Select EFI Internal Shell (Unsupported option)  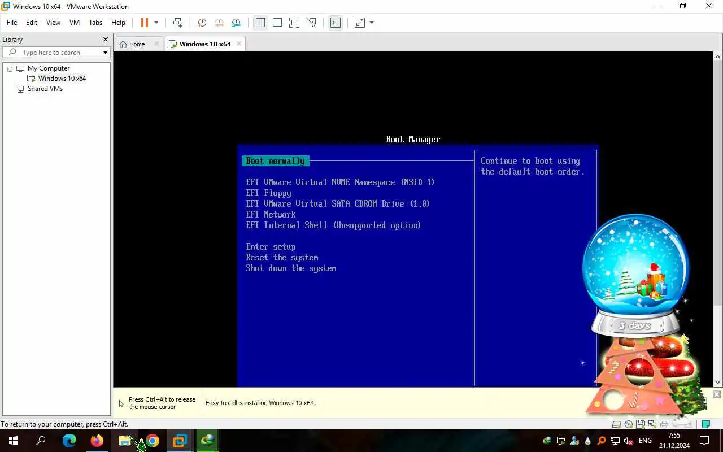333,225
